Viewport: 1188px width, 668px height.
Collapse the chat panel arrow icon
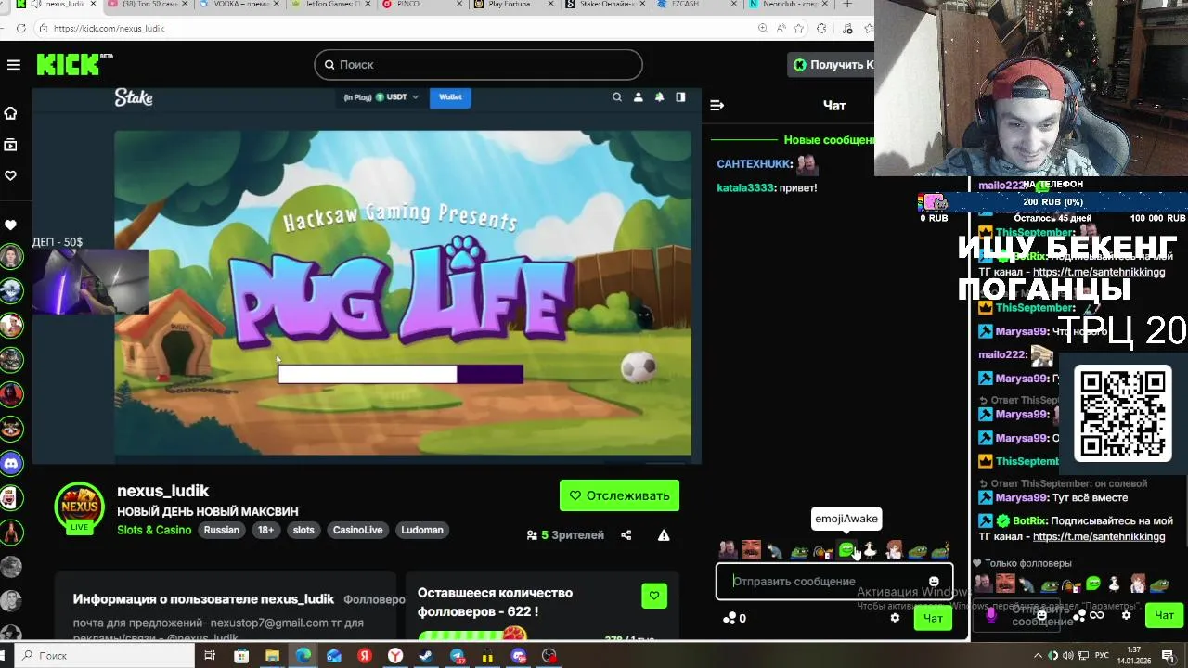point(717,105)
